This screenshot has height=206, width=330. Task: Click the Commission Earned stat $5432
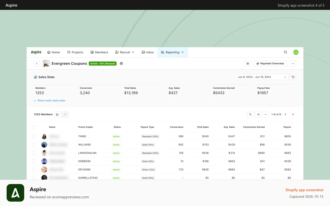(219, 93)
